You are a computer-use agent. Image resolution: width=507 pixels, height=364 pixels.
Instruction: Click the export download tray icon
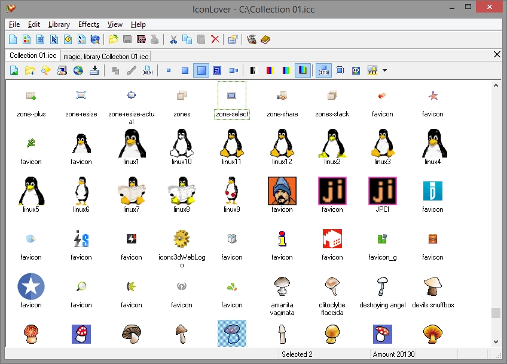pos(94,70)
